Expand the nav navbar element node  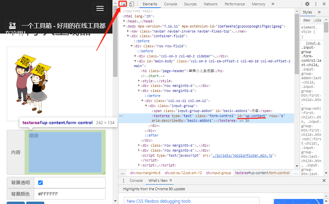[x=128, y=31]
